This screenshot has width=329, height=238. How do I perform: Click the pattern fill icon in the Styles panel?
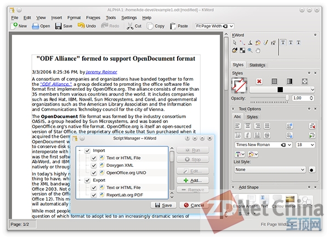point(305,81)
